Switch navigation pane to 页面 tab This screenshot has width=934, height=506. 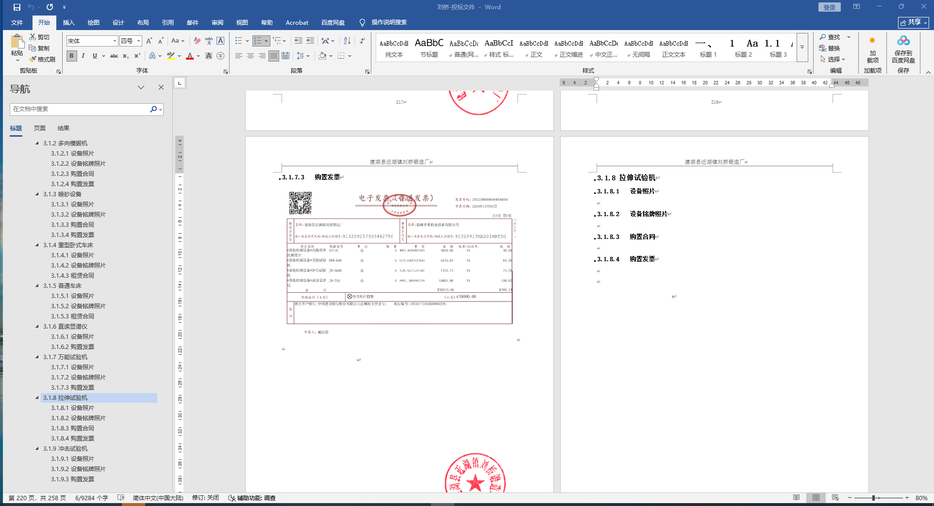tap(40, 128)
